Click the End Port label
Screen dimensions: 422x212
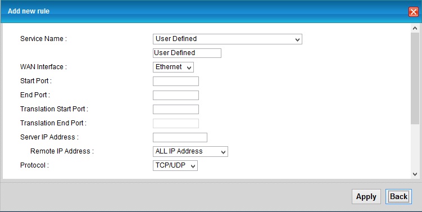click(x=35, y=95)
